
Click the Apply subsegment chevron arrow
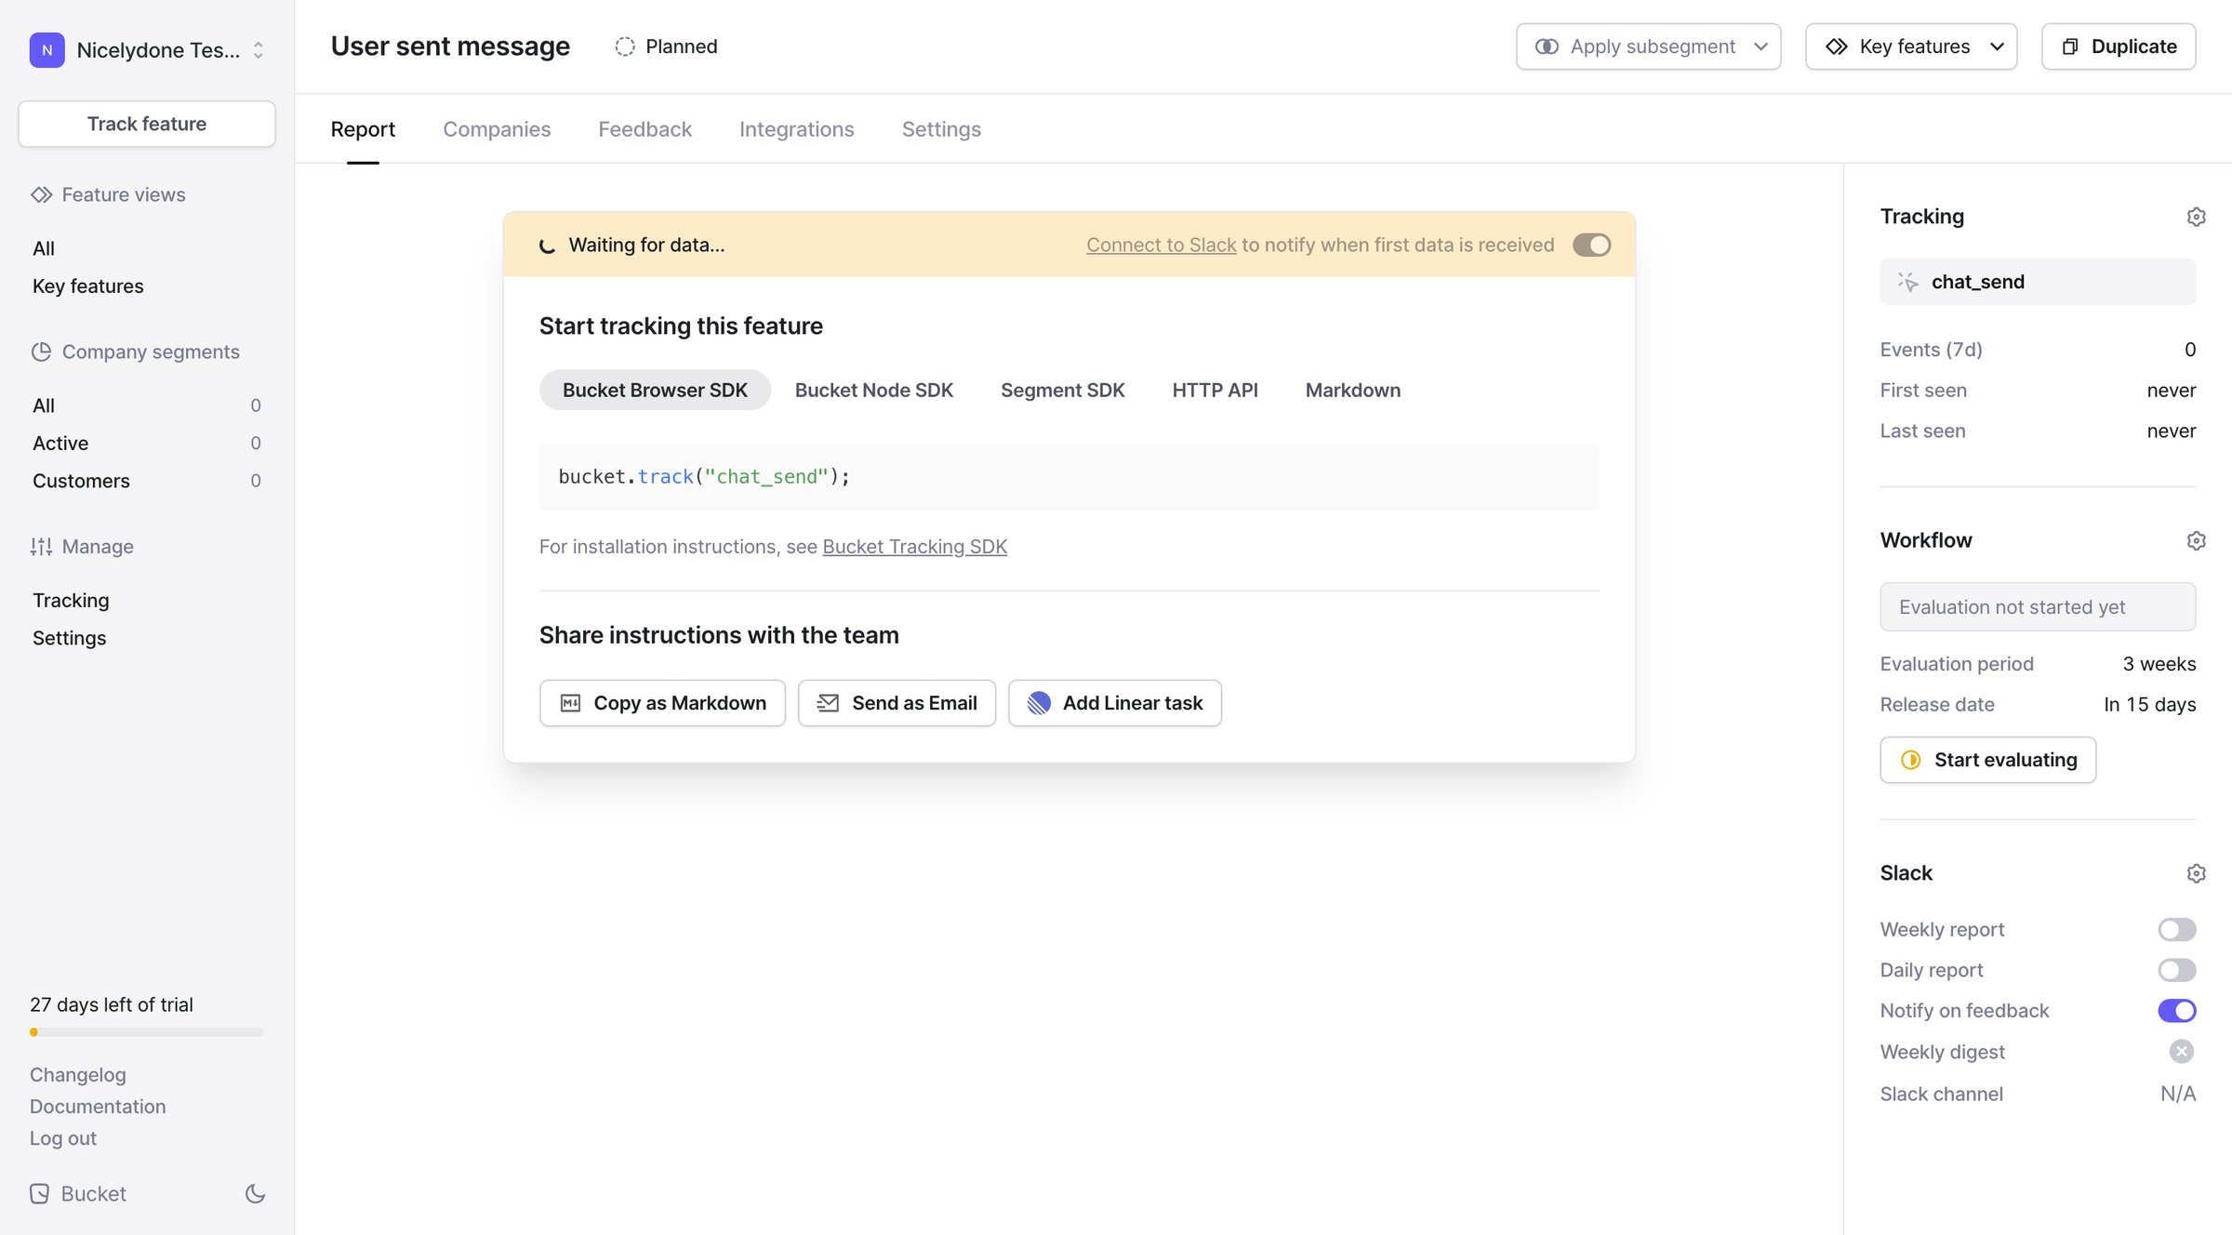(1760, 46)
